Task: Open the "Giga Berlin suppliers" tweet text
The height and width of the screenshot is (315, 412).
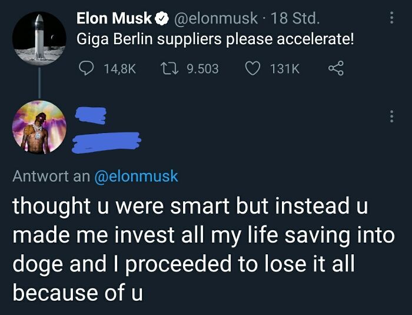Action: coord(215,40)
